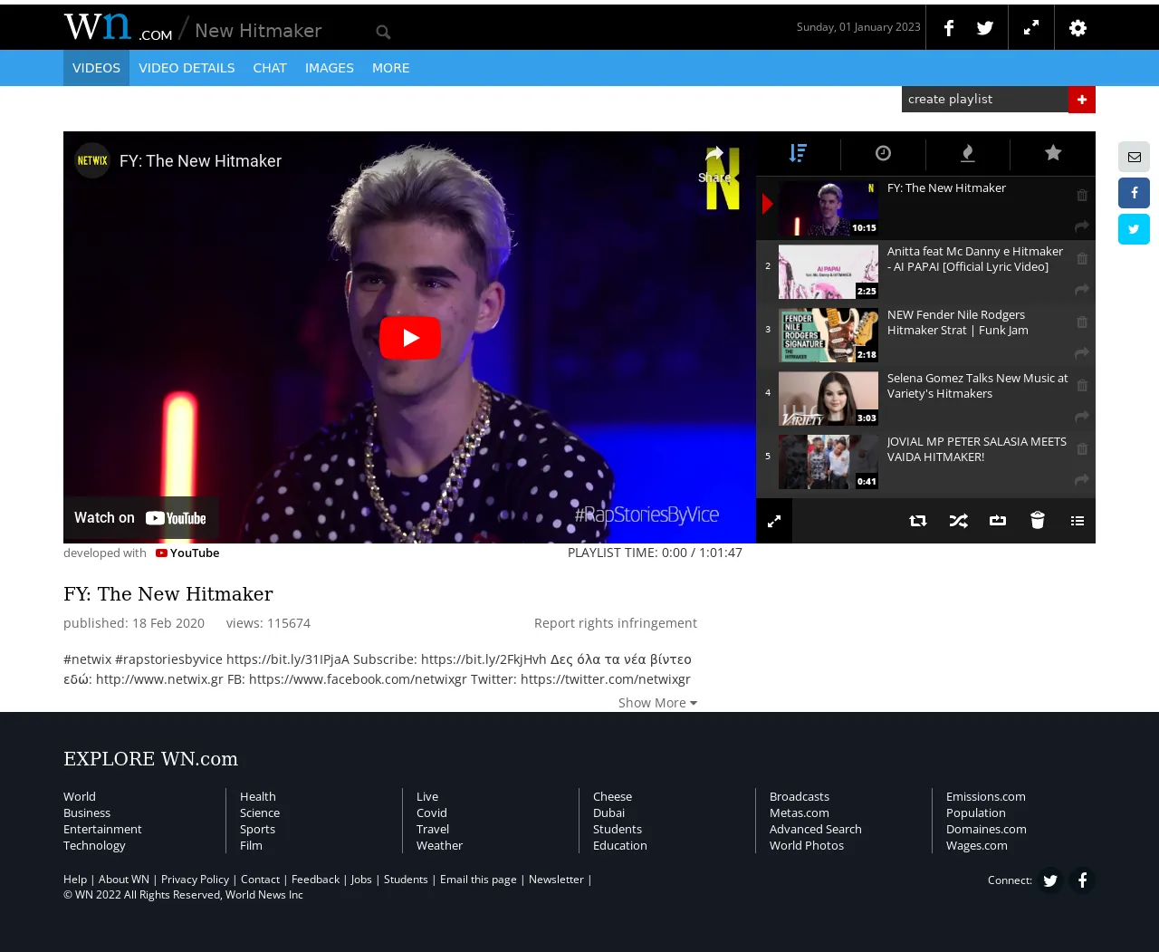Image resolution: width=1159 pixels, height=952 pixels.
Task: Click the footer Facebook connect icon
Action: click(x=1082, y=880)
